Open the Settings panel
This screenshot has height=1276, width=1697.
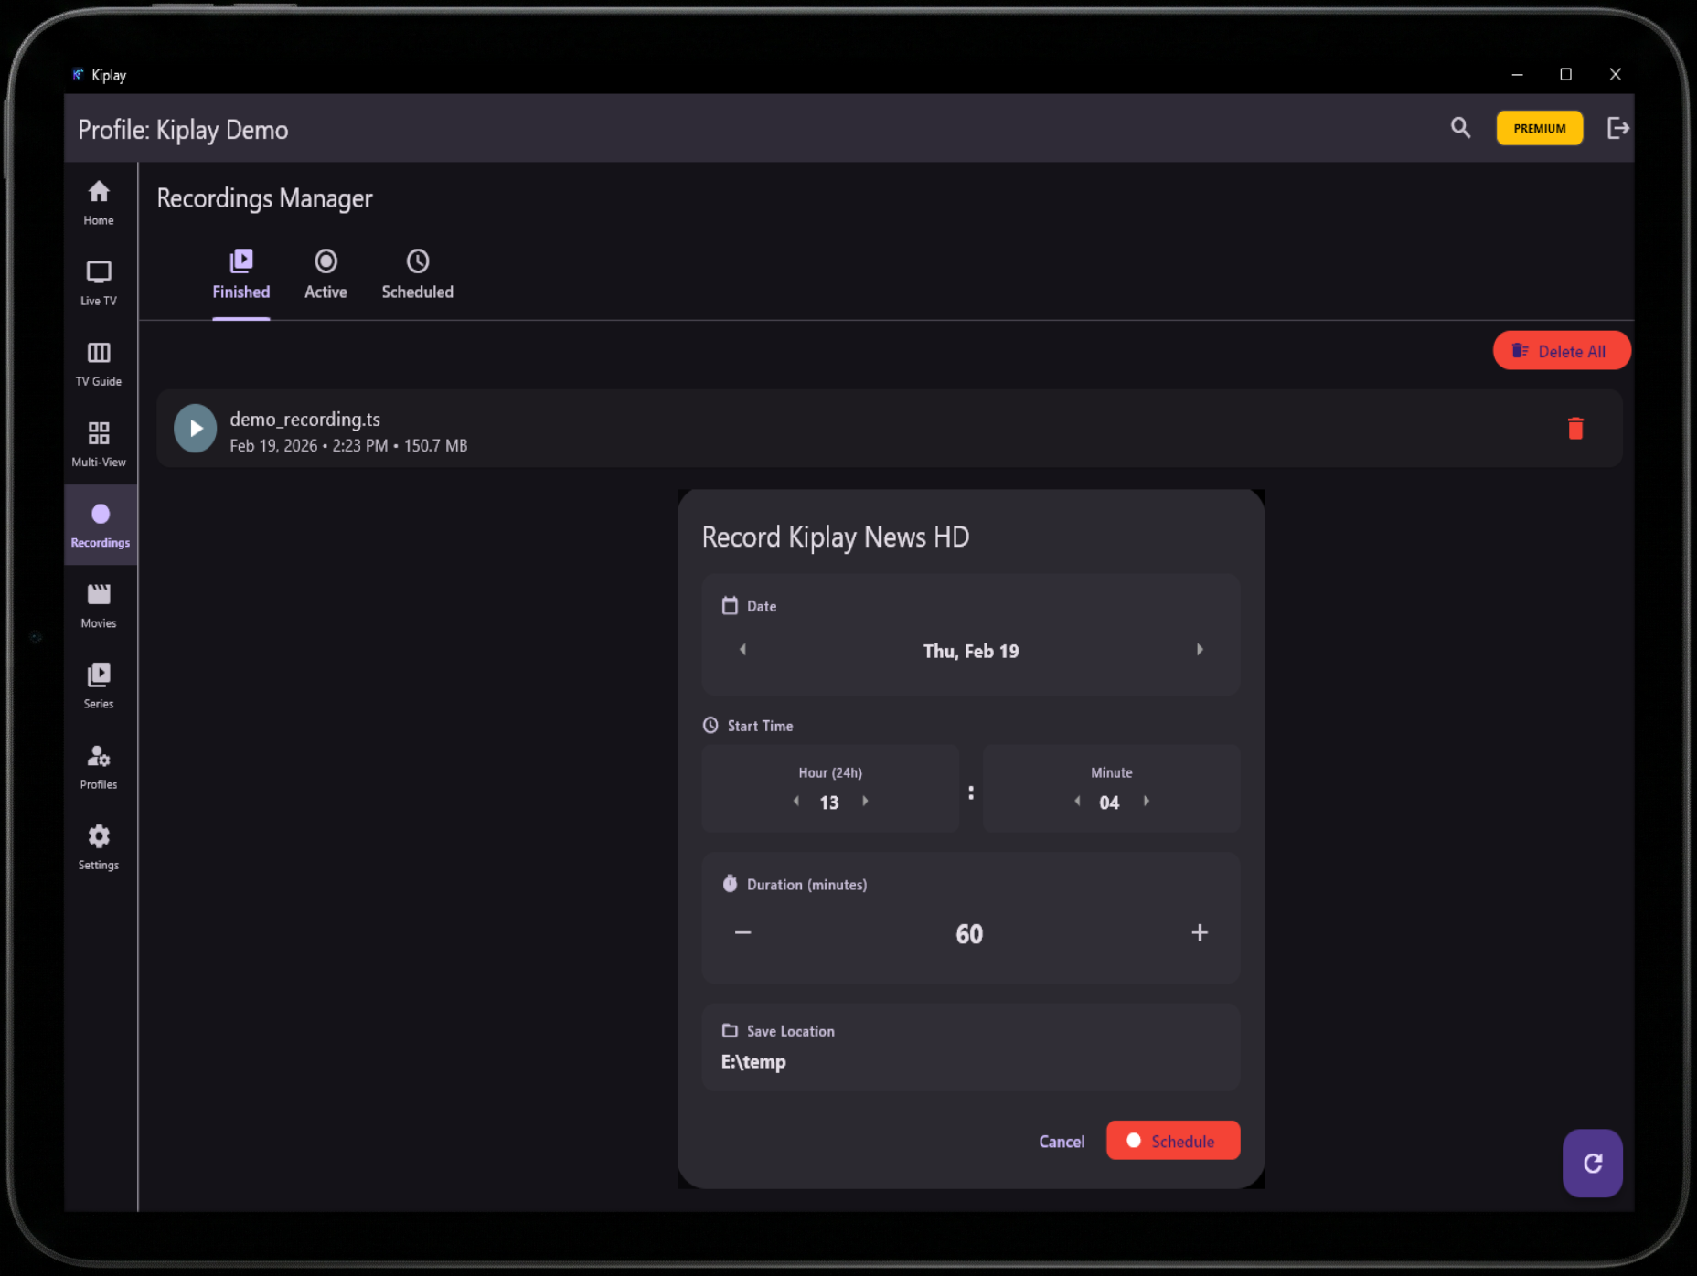click(98, 845)
